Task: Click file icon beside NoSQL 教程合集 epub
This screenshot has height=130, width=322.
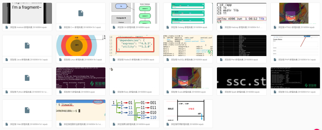Action: 168,59
